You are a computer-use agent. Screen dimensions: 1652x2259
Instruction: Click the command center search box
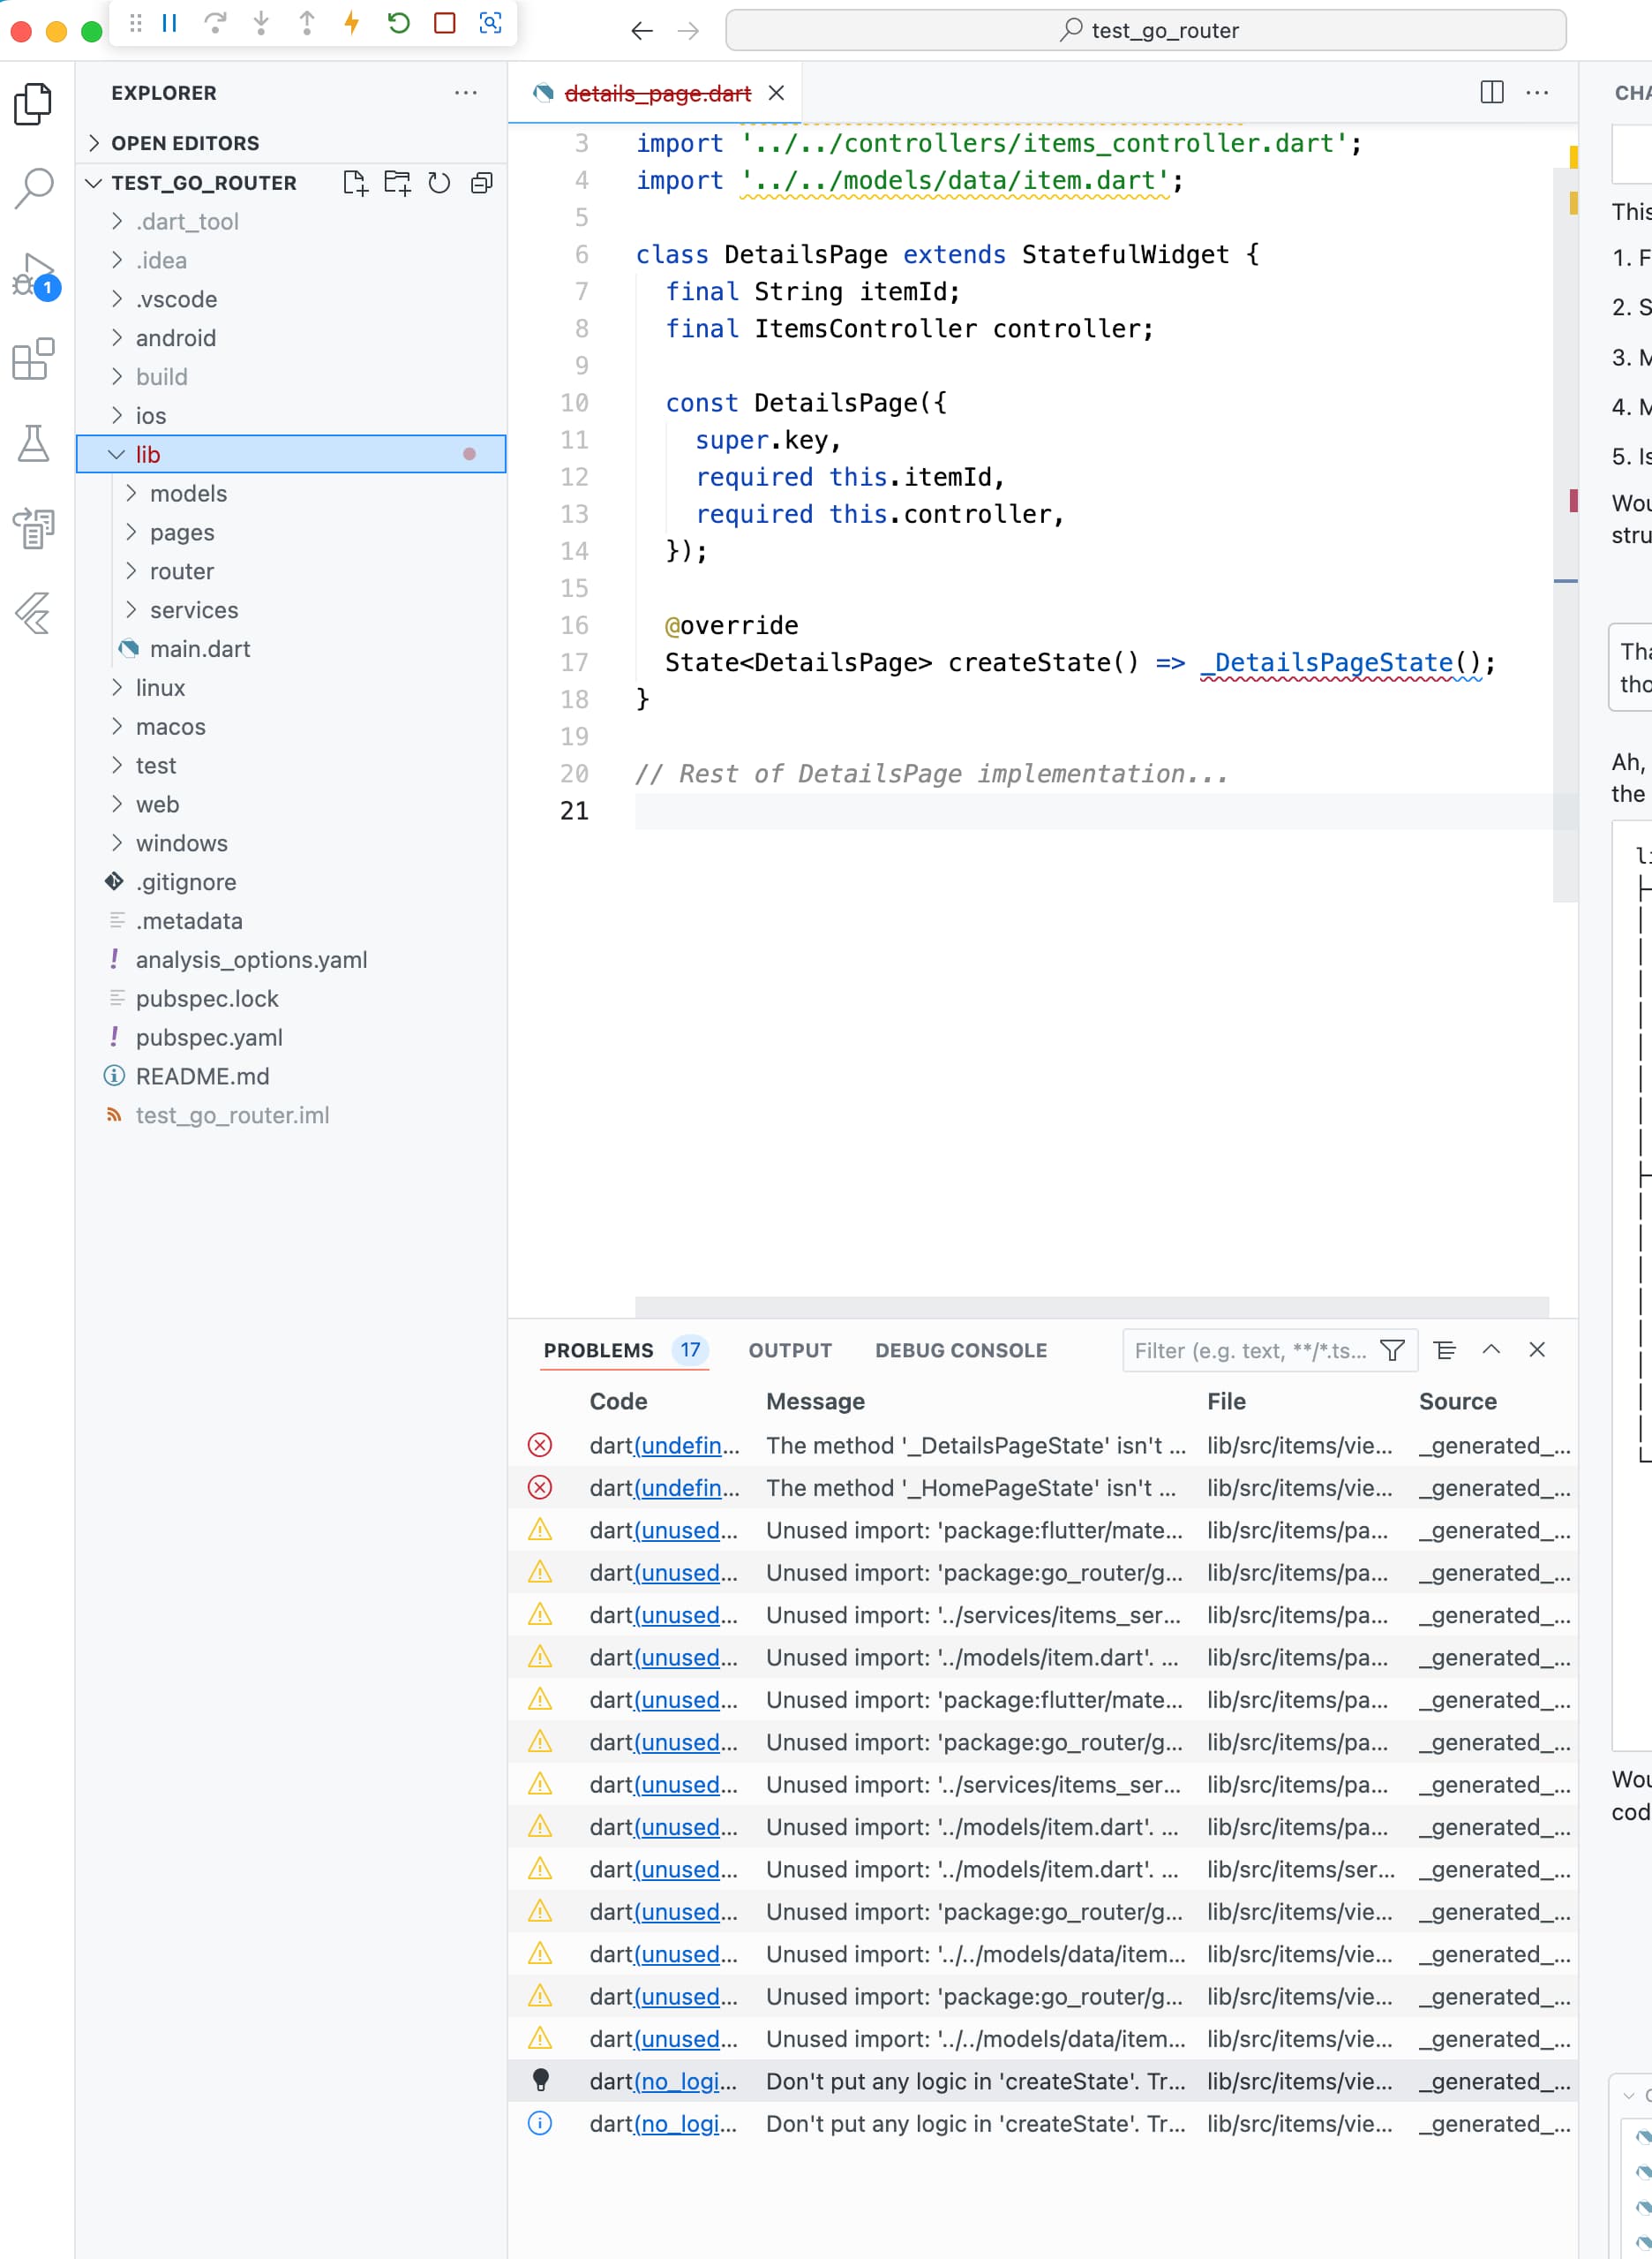coord(1146,31)
